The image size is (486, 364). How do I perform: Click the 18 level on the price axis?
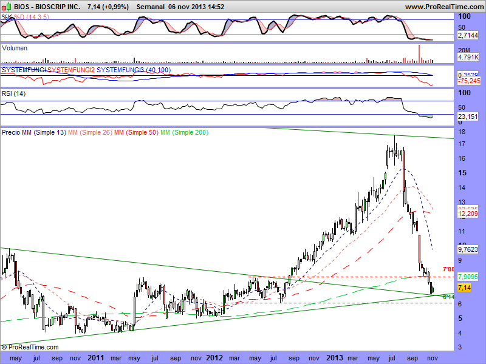click(x=462, y=132)
